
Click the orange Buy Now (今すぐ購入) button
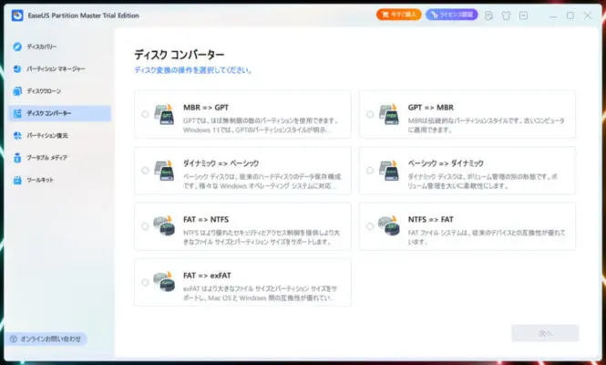[398, 15]
